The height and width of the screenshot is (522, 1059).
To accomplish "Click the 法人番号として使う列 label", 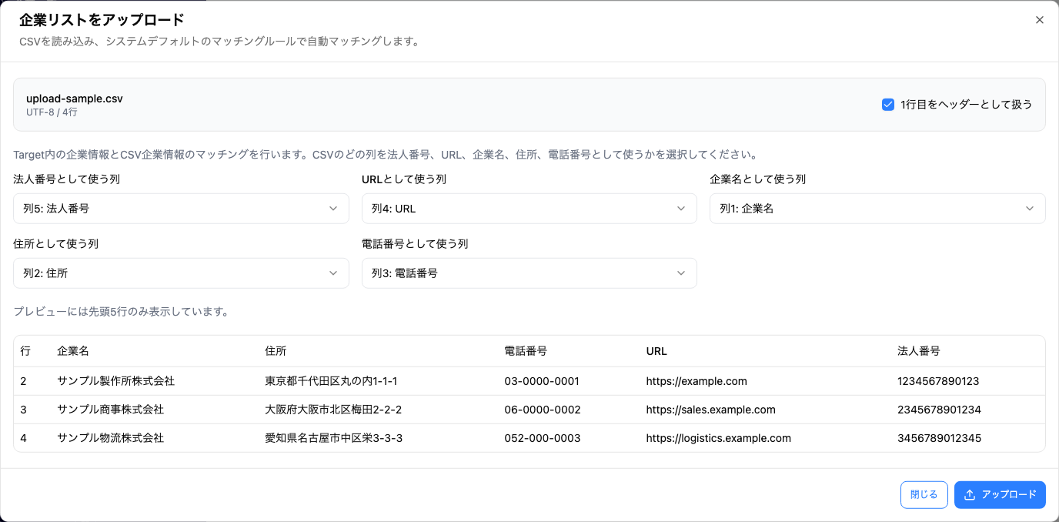I will pyautogui.click(x=66, y=179).
